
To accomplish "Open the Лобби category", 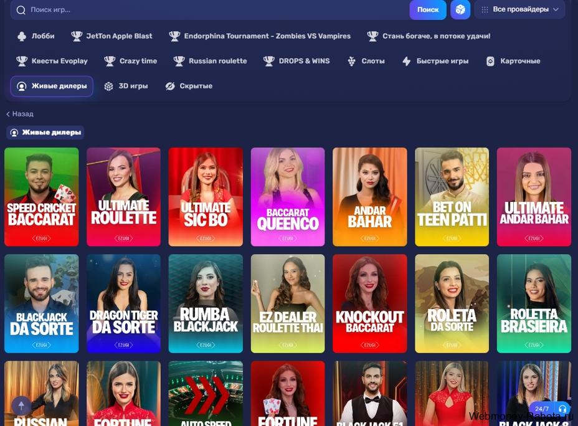I will click(36, 36).
